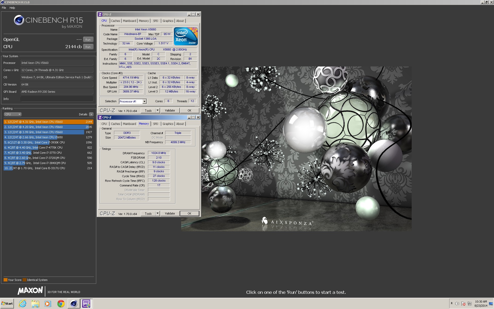The width and height of the screenshot is (494, 309).
Task: Show hidden system tray icons
Action: (452, 304)
